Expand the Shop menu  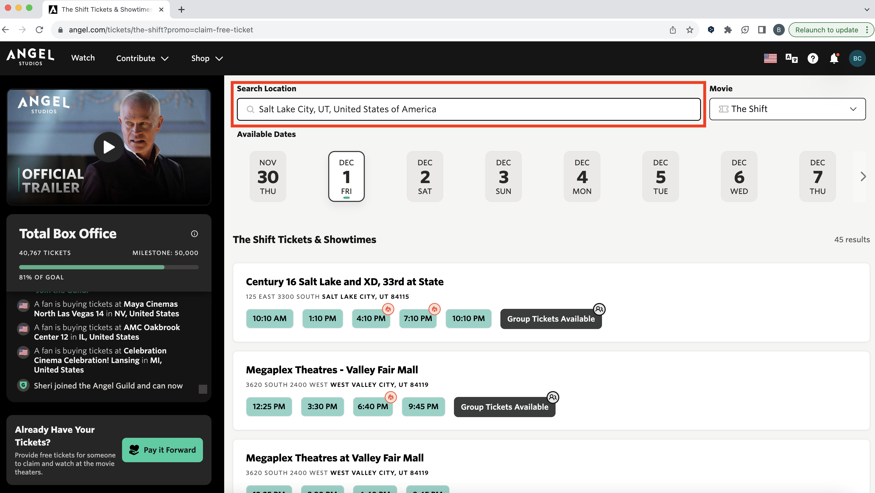[206, 58]
